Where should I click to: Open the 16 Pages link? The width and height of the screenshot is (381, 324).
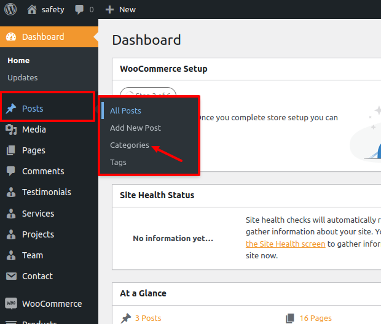tap(315, 318)
